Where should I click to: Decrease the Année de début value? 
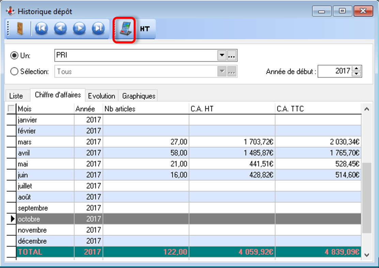[x=357, y=74]
